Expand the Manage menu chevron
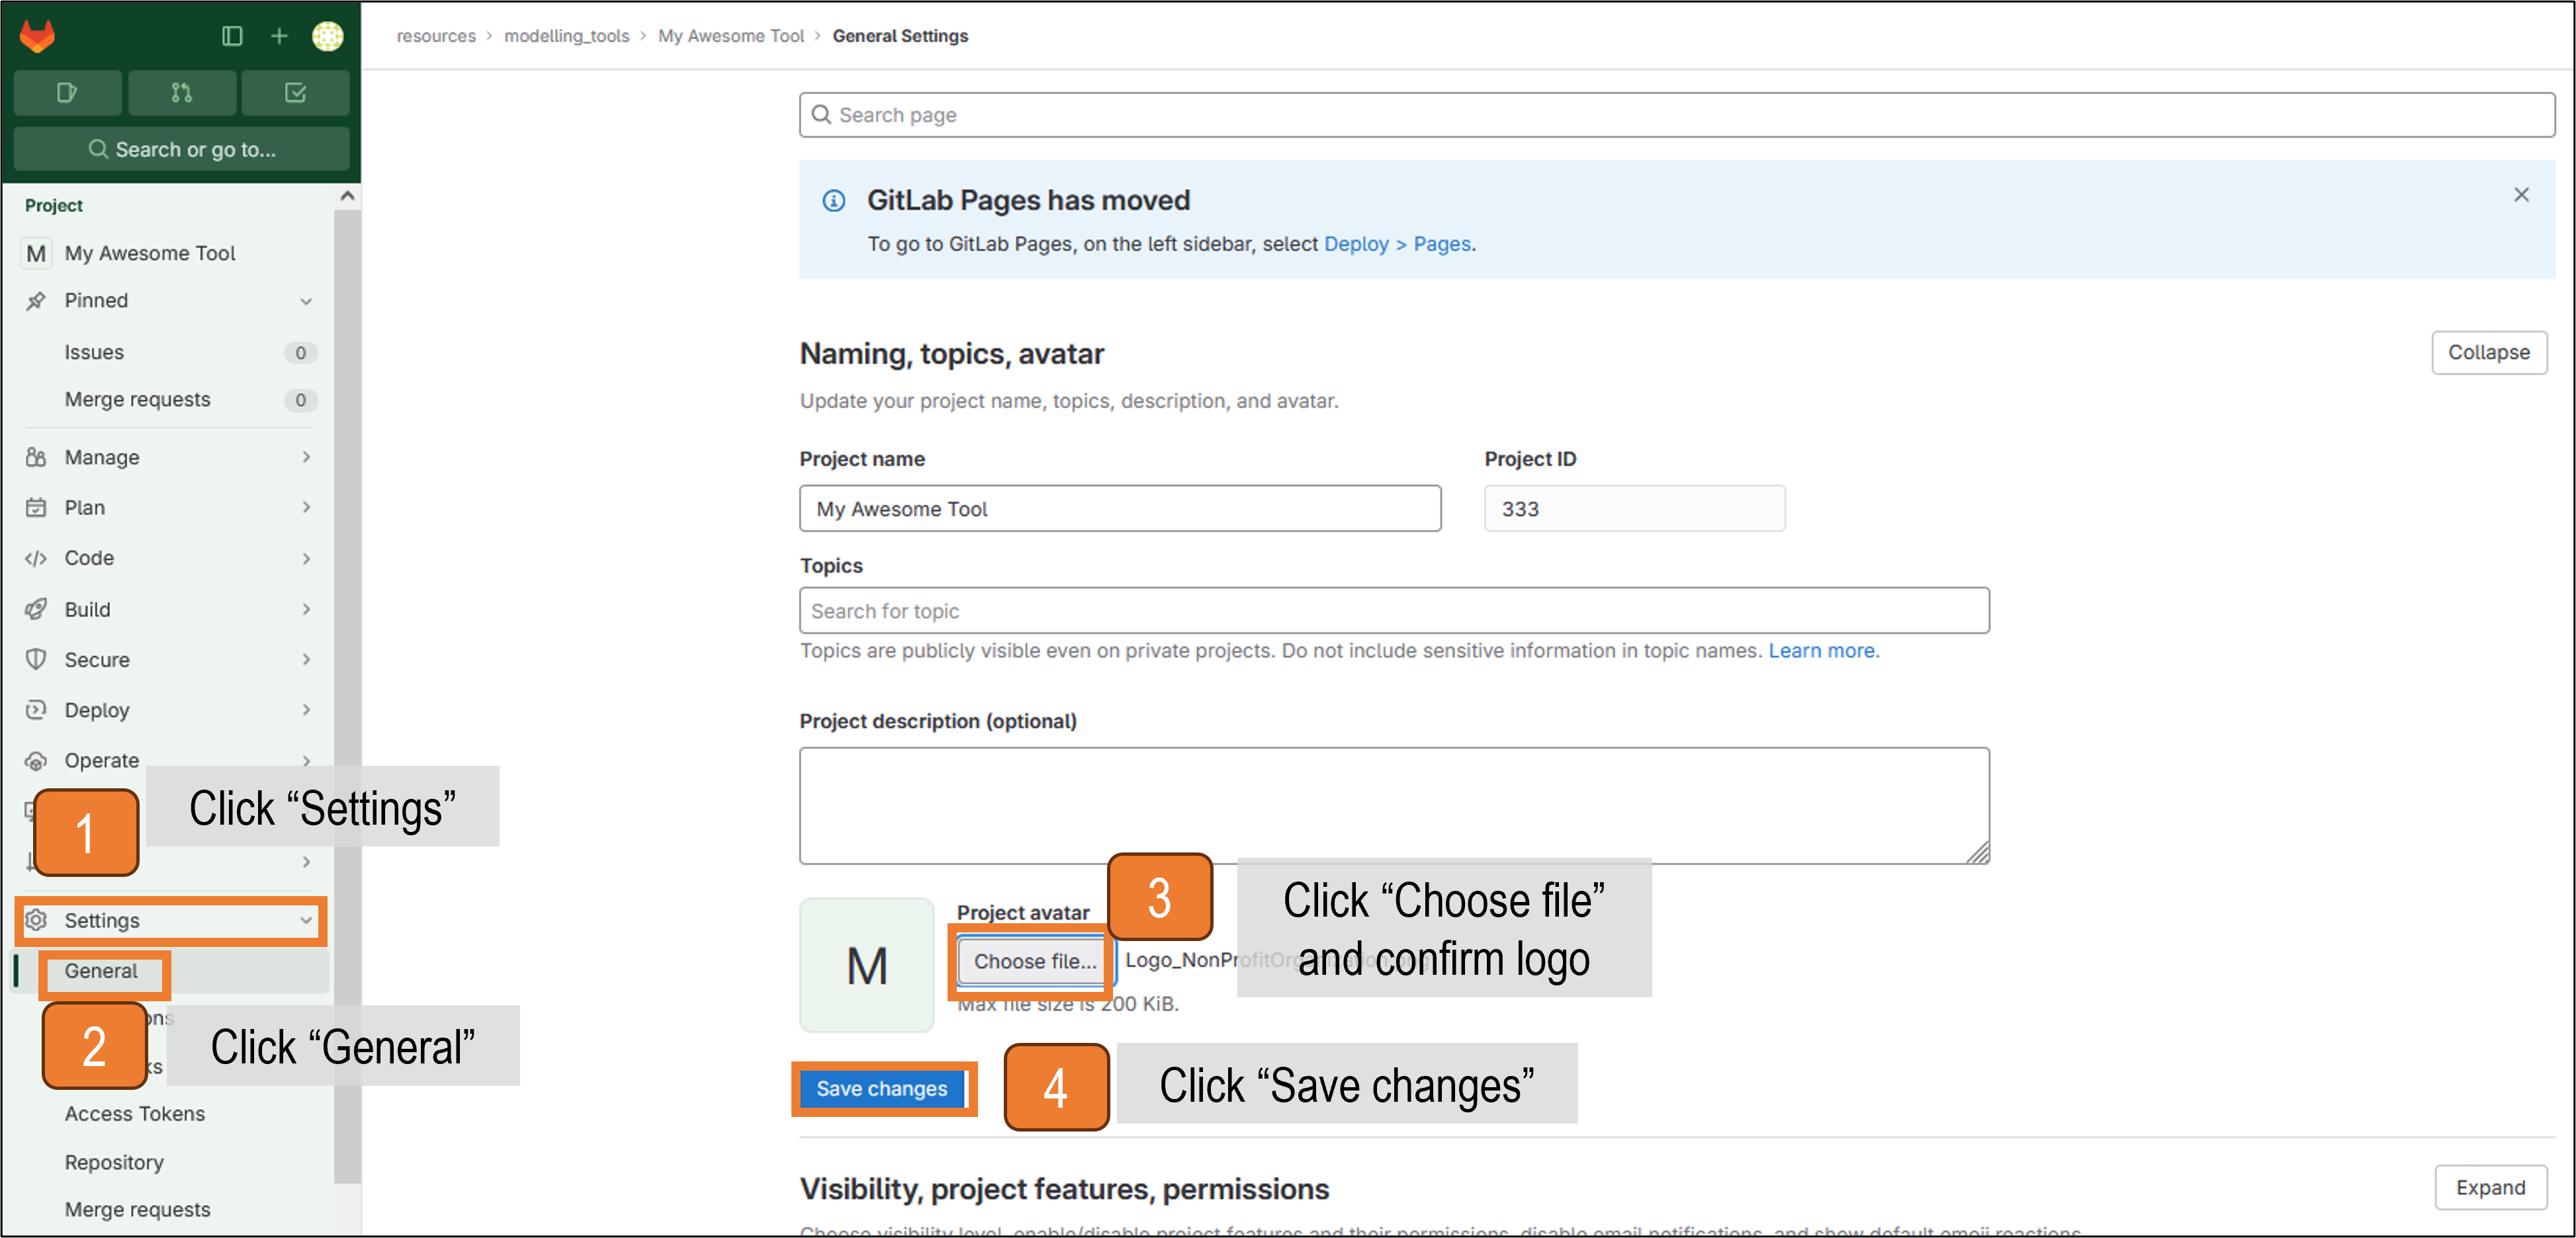This screenshot has width=2576, height=1238. click(306, 458)
